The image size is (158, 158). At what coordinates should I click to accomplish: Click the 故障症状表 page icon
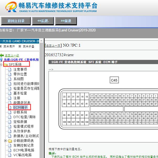[10, 103]
